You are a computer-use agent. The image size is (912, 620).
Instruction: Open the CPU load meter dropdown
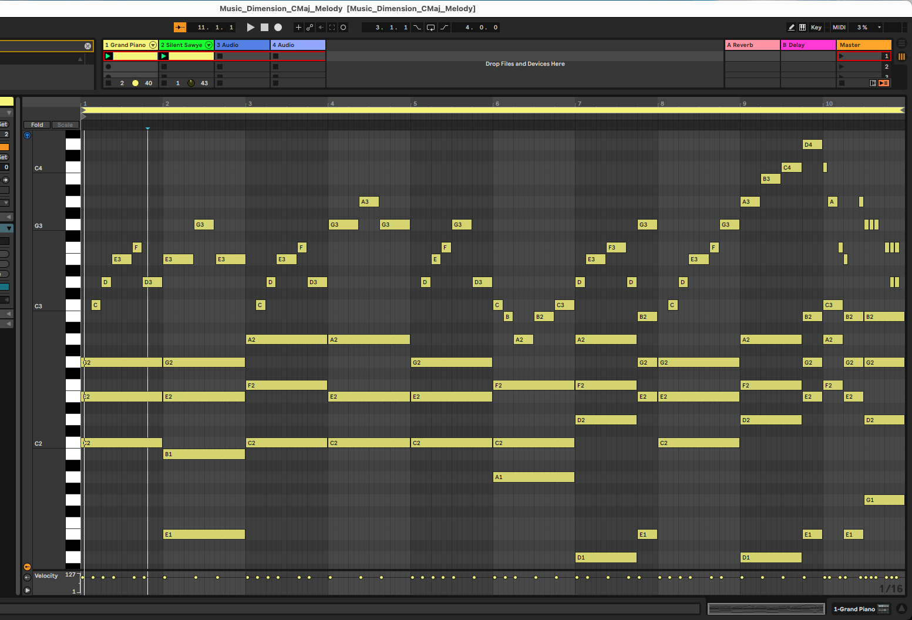tap(879, 27)
